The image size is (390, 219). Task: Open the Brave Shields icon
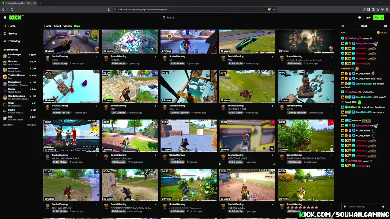269,9
